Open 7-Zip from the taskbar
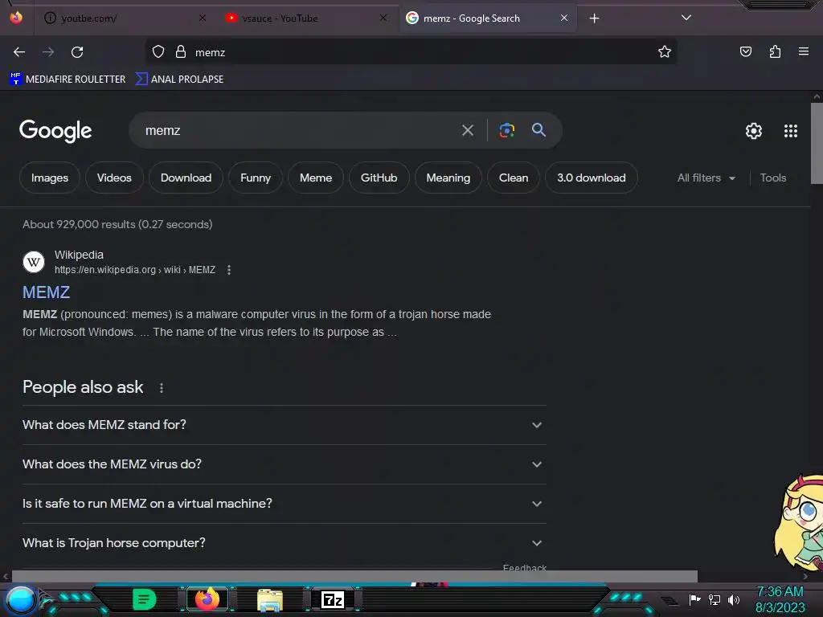The image size is (823, 617). [332, 599]
